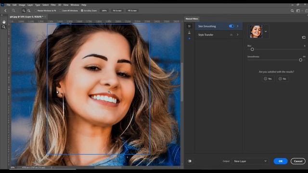
Task: Select the detected face thumbnail
Action: [x=256, y=31]
